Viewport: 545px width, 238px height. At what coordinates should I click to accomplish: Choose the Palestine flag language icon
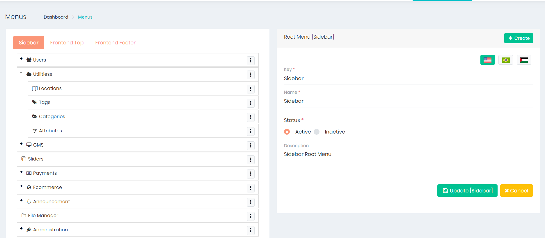[x=524, y=60]
